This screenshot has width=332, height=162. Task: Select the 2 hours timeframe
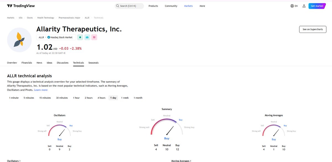[x=89, y=98]
